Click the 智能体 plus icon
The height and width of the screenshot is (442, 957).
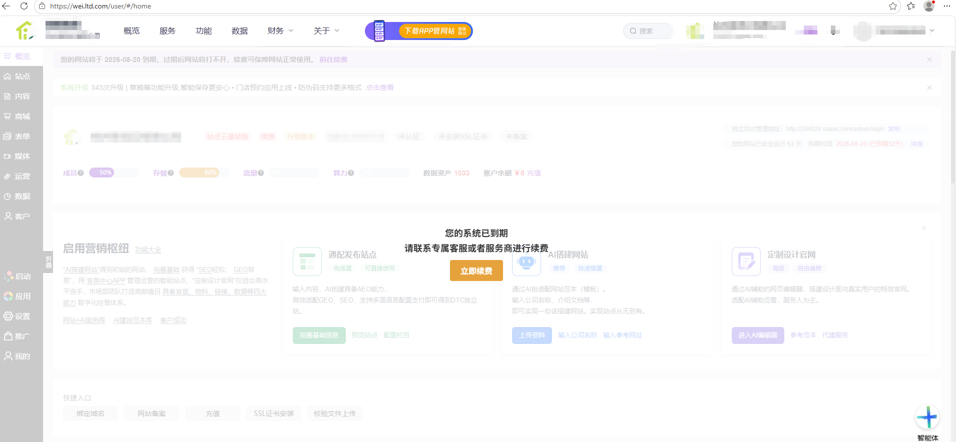927,417
